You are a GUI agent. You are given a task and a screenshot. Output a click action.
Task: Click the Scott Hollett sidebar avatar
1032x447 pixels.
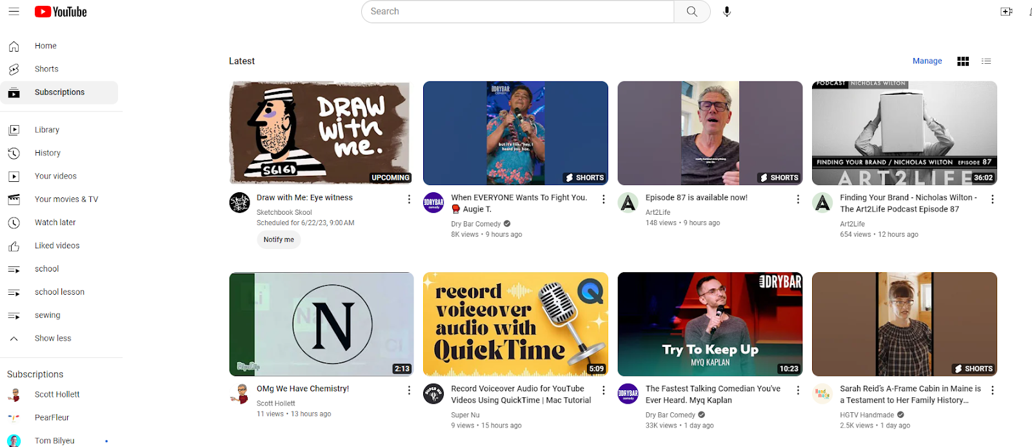point(14,395)
